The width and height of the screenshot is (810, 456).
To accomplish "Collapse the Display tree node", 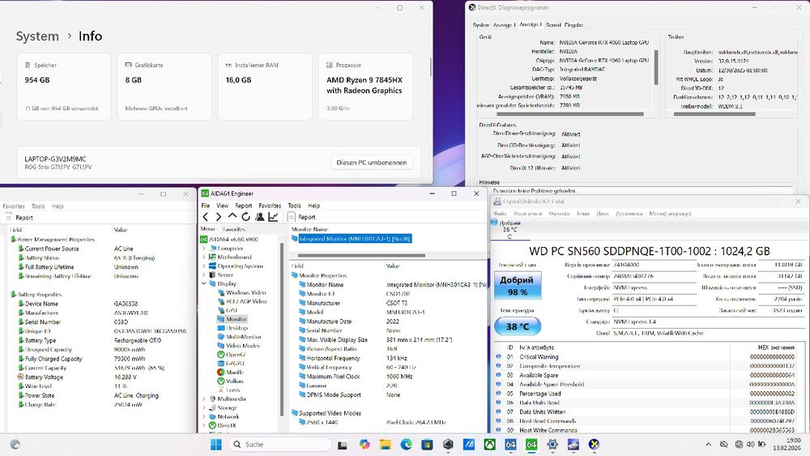I will click(202, 283).
